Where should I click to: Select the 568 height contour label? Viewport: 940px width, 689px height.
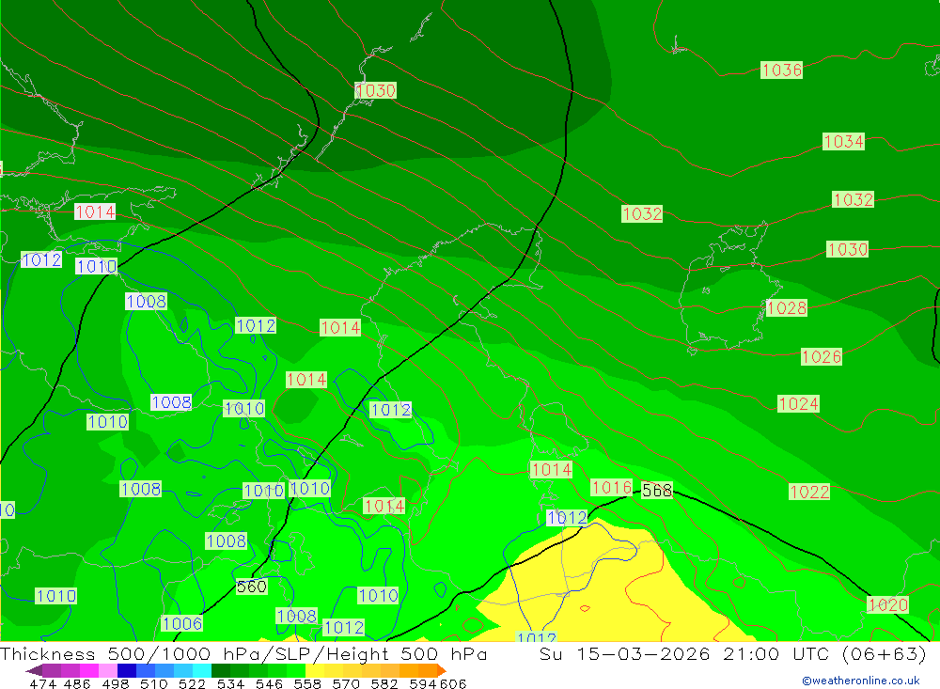(657, 491)
